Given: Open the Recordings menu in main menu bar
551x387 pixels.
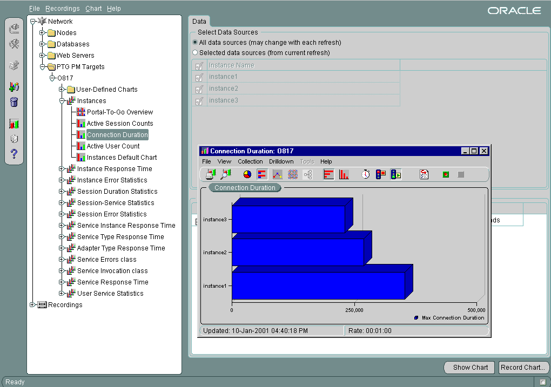Looking at the screenshot, I should (63, 9).
